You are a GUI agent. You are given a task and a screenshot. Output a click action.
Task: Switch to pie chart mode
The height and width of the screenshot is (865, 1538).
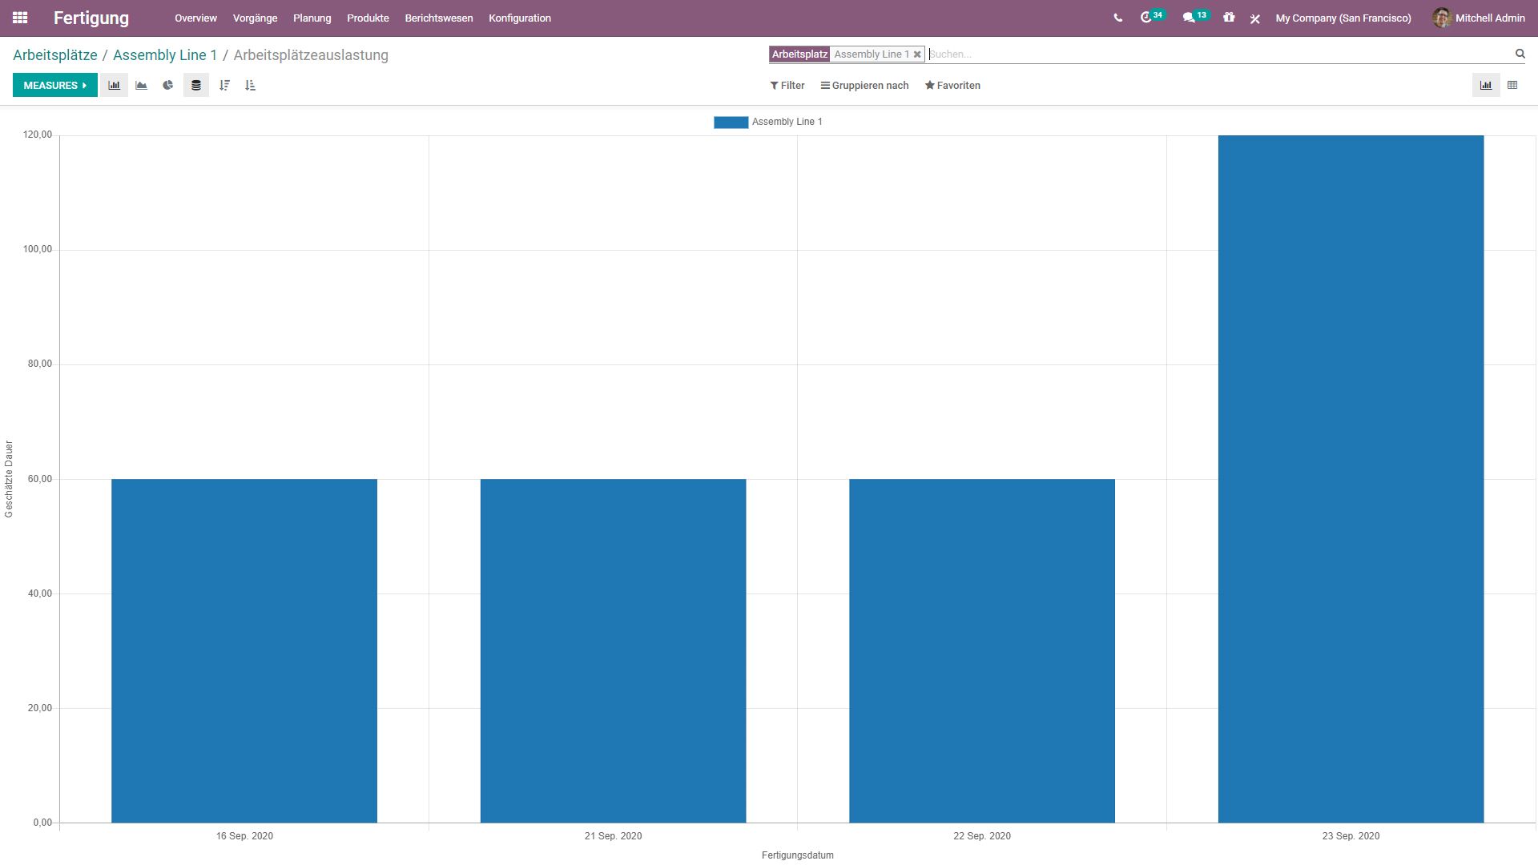coord(168,85)
